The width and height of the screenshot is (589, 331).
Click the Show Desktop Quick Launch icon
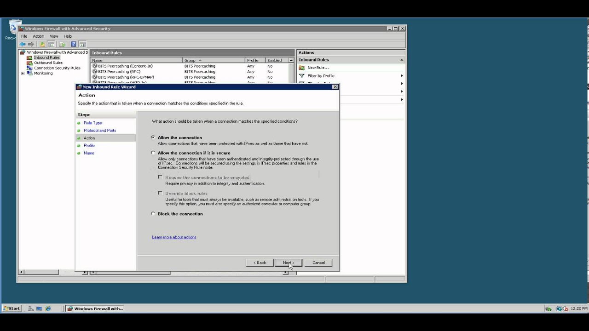coord(39,308)
